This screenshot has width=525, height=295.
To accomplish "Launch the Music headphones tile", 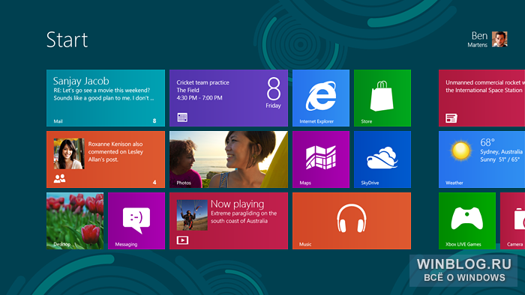I will 352,221.
